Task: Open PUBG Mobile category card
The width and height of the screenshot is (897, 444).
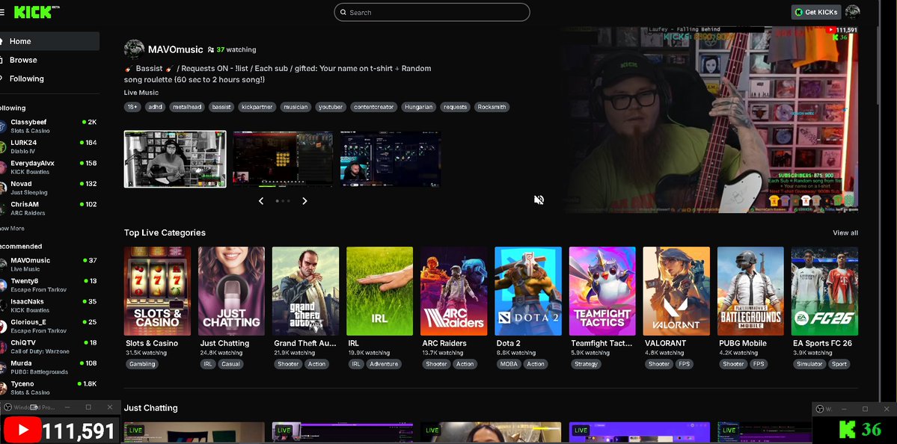Action: pos(750,291)
